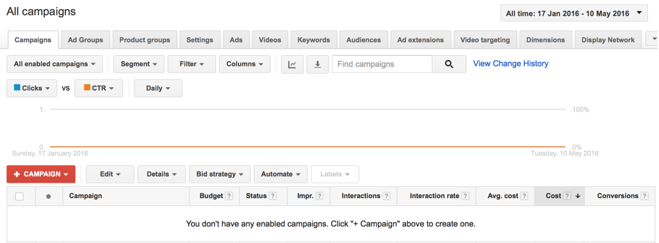Click the status dot column header

tap(49, 196)
